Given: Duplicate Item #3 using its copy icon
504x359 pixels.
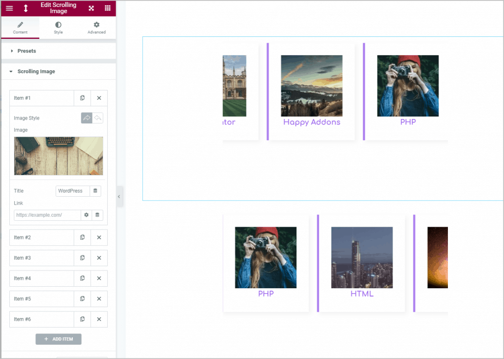Looking at the screenshot, I should tap(82, 258).
